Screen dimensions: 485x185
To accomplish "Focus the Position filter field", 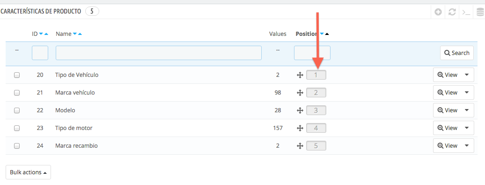I will point(312,53).
